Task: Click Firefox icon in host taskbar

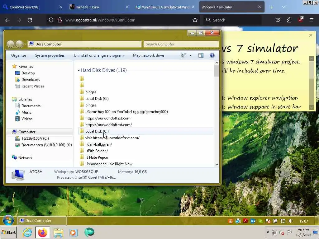Action: 42,232
